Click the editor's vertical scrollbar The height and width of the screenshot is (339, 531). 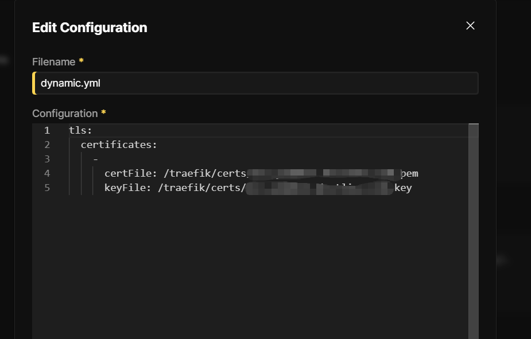tap(474, 229)
